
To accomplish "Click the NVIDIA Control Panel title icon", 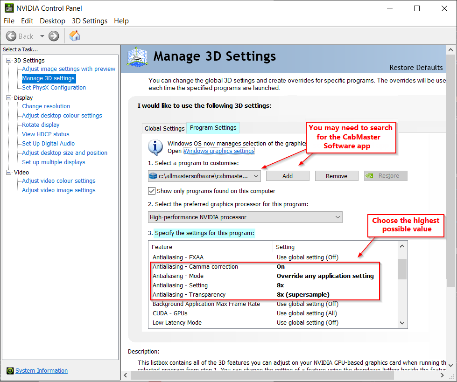I will [9, 8].
